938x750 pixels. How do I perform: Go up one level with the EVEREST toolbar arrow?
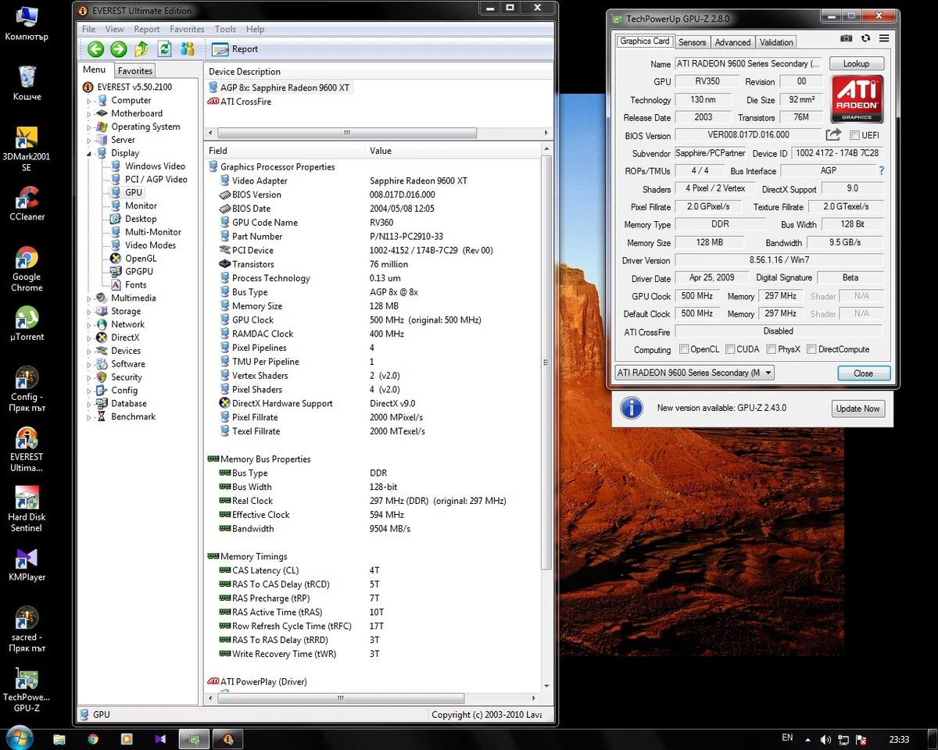pyautogui.click(x=141, y=49)
